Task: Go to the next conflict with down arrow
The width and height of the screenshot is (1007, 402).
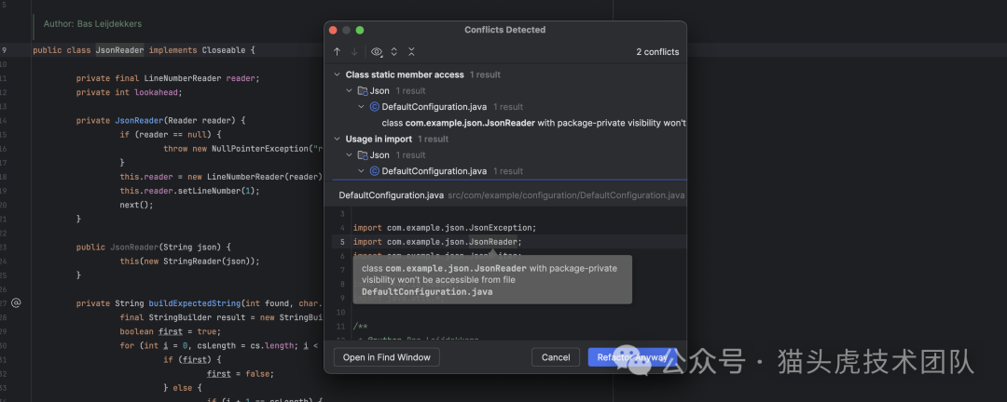Action: (x=354, y=52)
